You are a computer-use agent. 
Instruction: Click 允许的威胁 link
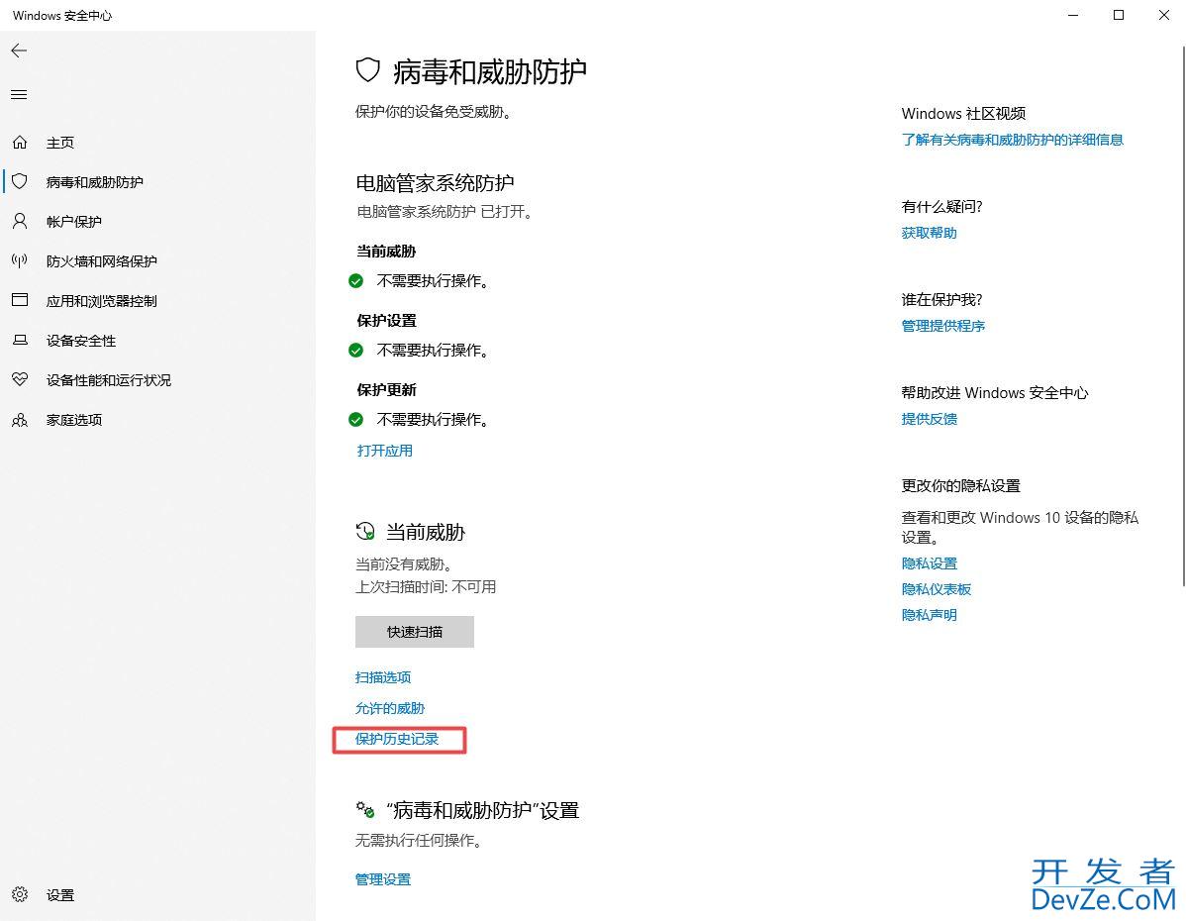pyautogui.click(x=389, y=708)
